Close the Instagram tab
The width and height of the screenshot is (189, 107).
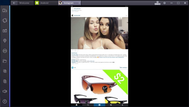click(79, 3)
